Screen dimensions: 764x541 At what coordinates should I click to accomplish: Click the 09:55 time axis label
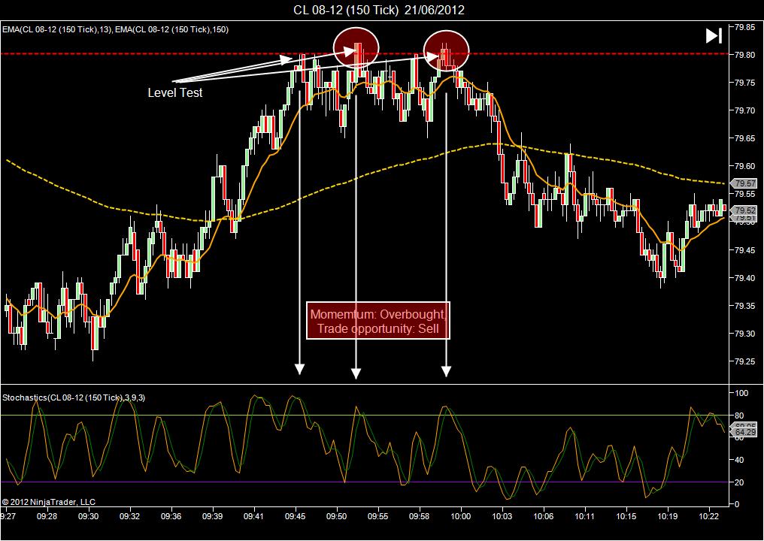pyautogui.click(x=378, y=516)
